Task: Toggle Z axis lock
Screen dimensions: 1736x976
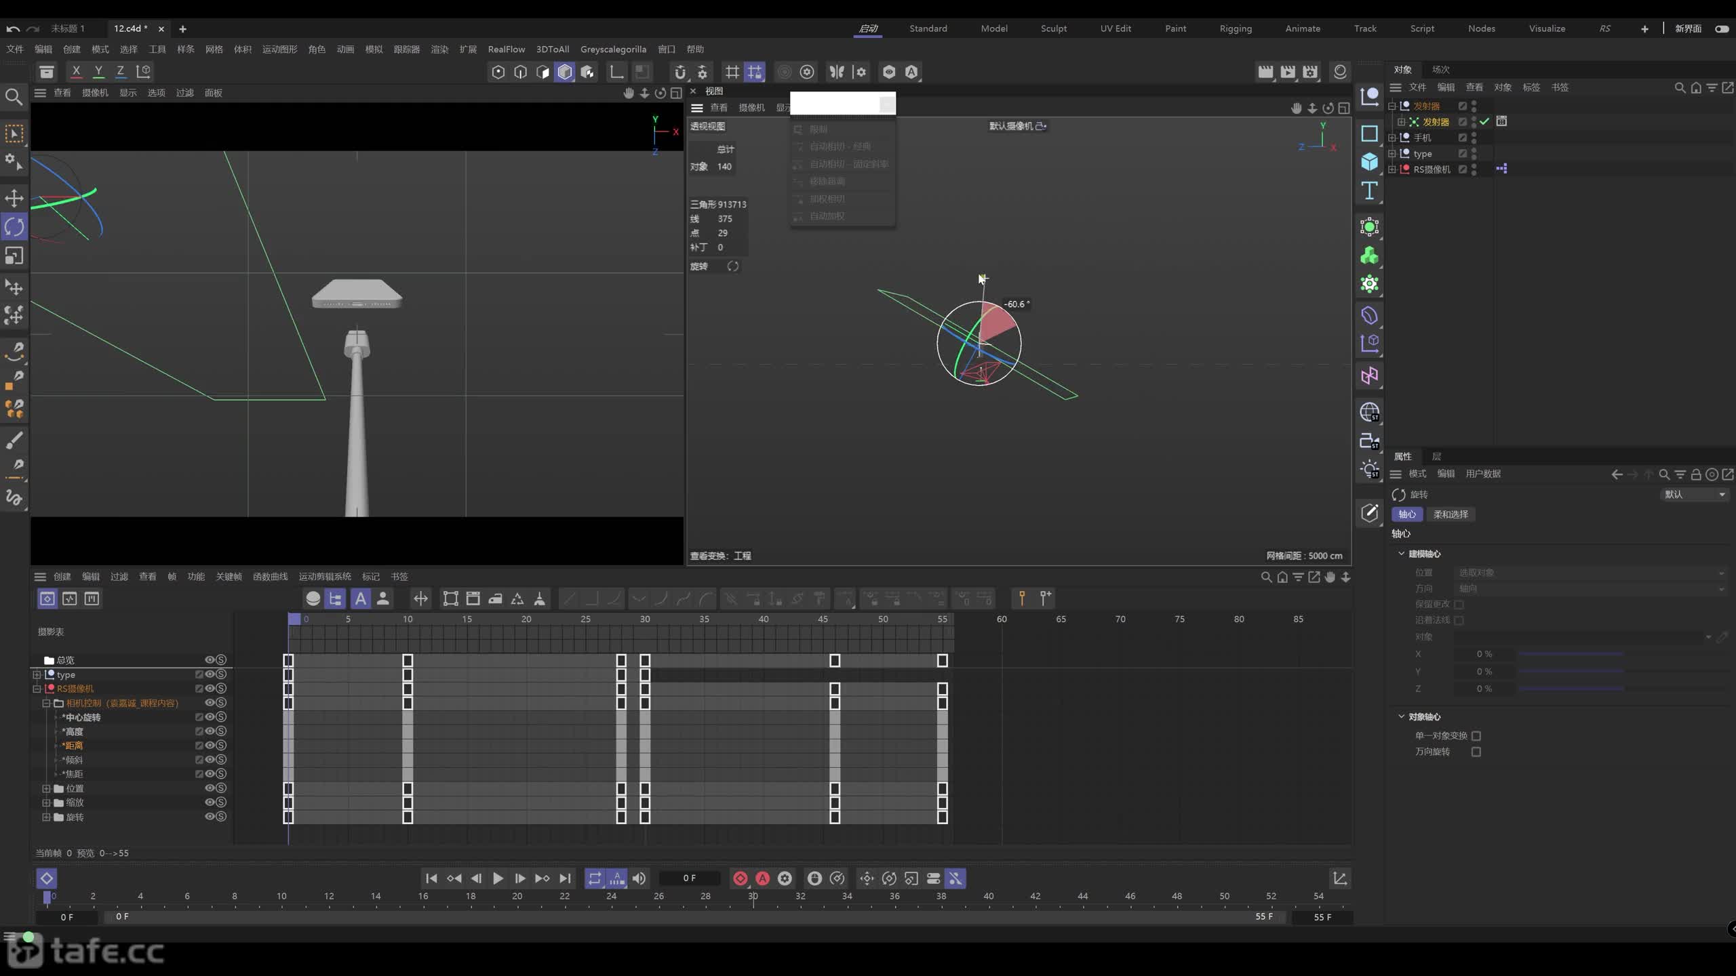Action: click(121, 71)
